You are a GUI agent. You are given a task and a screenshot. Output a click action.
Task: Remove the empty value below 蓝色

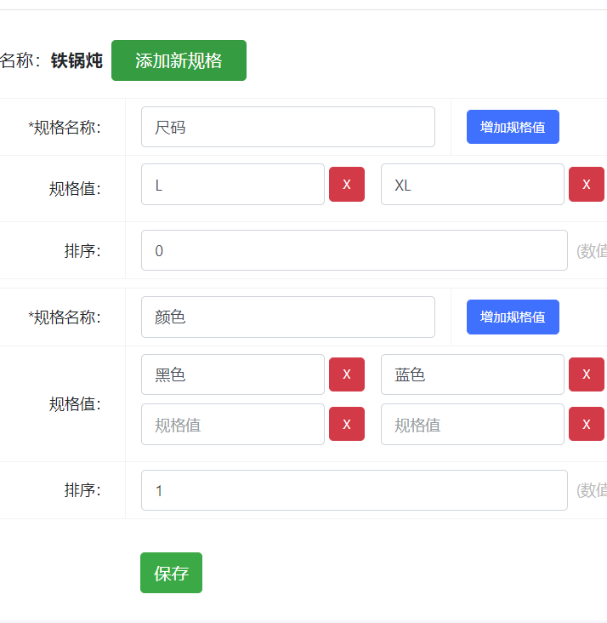pyautogui.click(x=586, y=424)
